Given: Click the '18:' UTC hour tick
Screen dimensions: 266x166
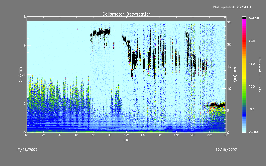Looking at the screenshot, I should click(176, 135).
